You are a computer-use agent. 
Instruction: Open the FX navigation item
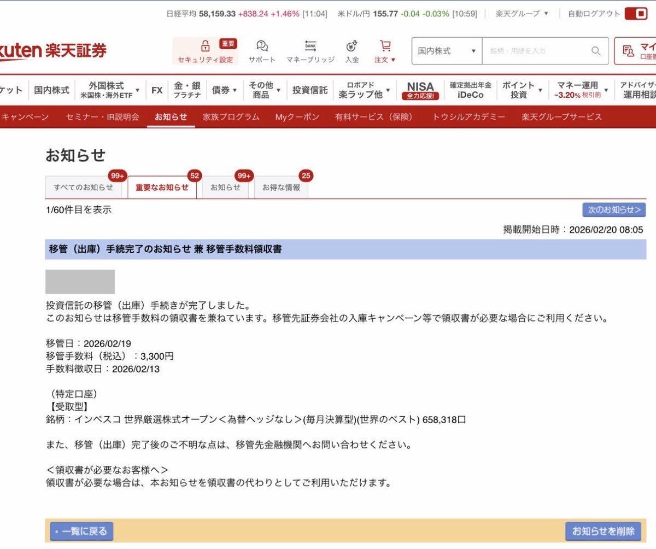pyautogui.click(x=157, y=90)
